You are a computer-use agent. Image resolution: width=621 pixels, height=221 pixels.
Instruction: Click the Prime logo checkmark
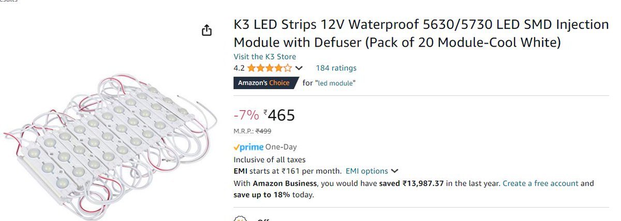237,147
